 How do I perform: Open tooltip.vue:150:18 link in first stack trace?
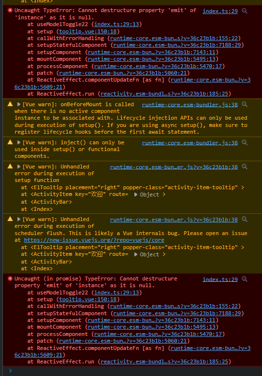click(x=87, y=31)
